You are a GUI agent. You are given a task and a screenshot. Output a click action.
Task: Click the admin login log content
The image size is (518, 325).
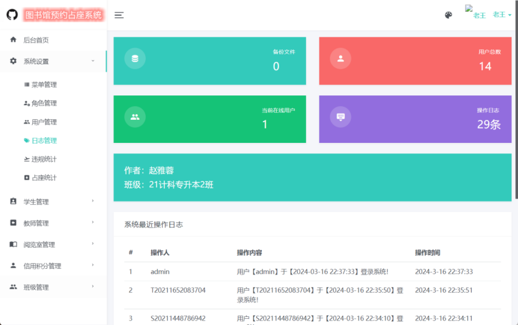coord(312,271)
